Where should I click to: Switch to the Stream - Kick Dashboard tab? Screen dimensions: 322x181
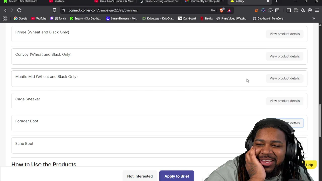click(23, 1)
